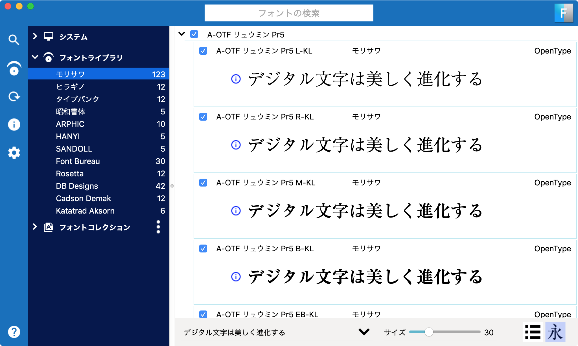Open the search icon in the left sidebar
The width and height of the screenshot is (578, 346).
tap(14, 40)
